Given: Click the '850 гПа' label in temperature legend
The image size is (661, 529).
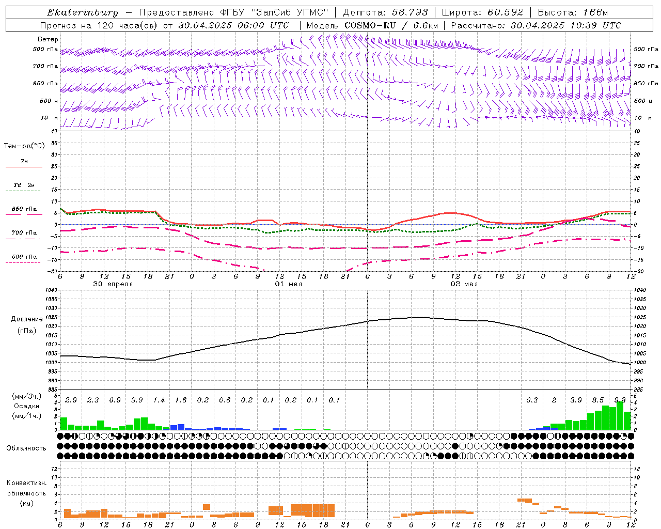Looking at the screenshot, I should 24,209.
